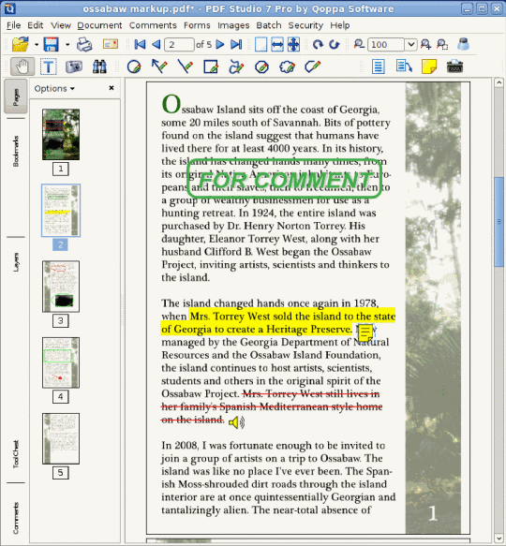The image size is (506, 546).
Task: Jump to the last page
Action: coord(236,44)
